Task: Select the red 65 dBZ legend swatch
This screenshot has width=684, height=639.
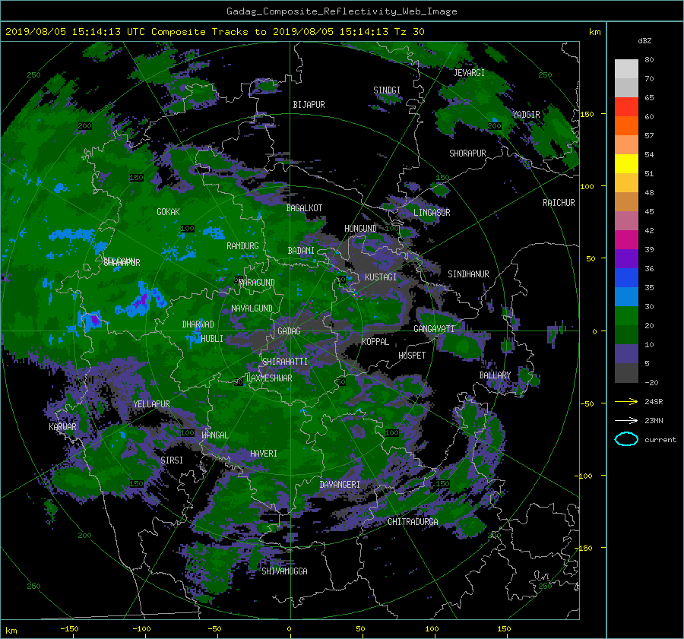Action: 626,106
